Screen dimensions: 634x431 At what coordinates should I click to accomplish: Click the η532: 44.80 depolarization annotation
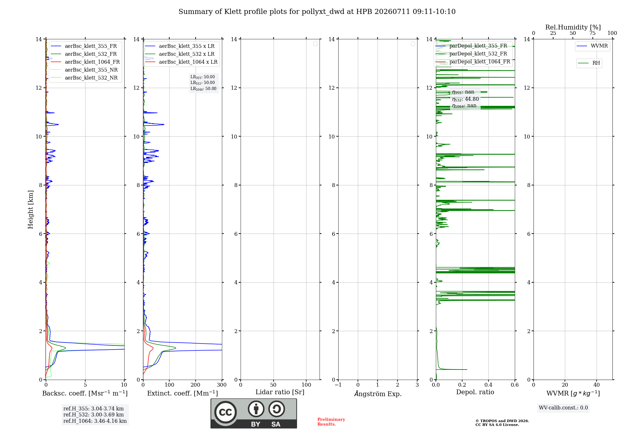(465, 99)
